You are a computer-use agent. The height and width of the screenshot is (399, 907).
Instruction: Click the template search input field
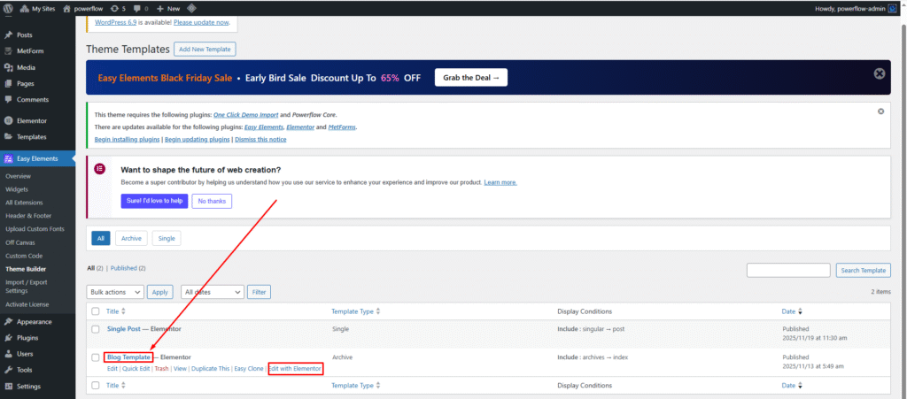788,270
